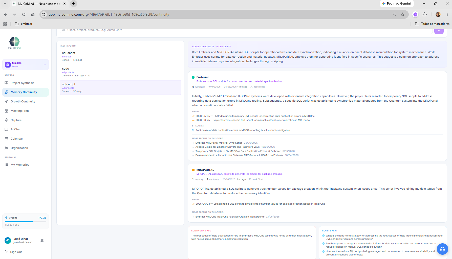Click Embraer project heading
This screenshot has width=452, height=259.
pyautogui.click(x=203, y=77)
